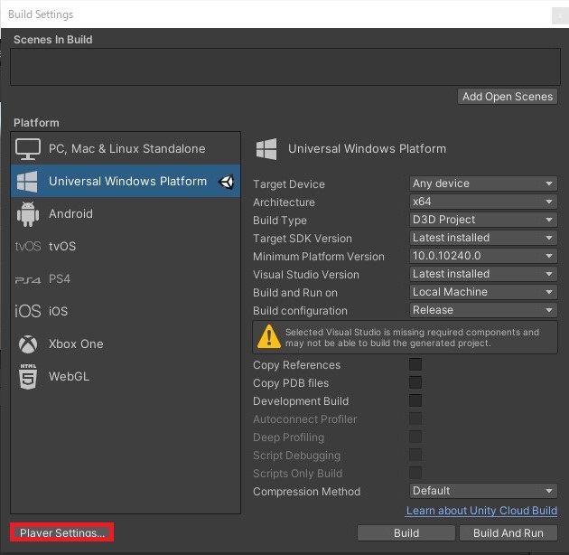Select the Xbox One platform entry
Image resolution: width=569 pixels, height=555 pixels.
click(x=126, y=344)
